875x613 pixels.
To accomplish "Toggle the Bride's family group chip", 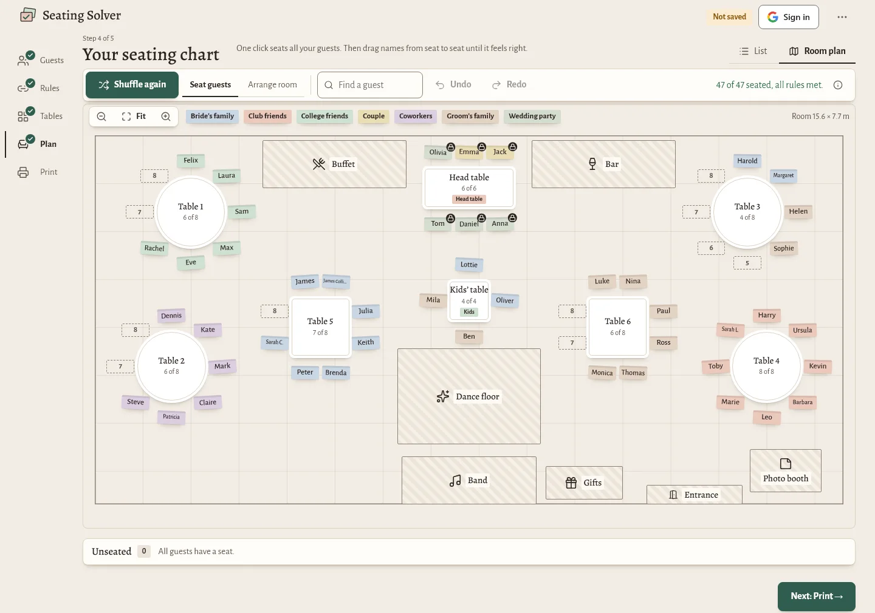I will 212,116.
